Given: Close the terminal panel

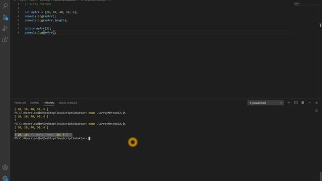Looking at the screenshot, I should click(x=316, y=103).
